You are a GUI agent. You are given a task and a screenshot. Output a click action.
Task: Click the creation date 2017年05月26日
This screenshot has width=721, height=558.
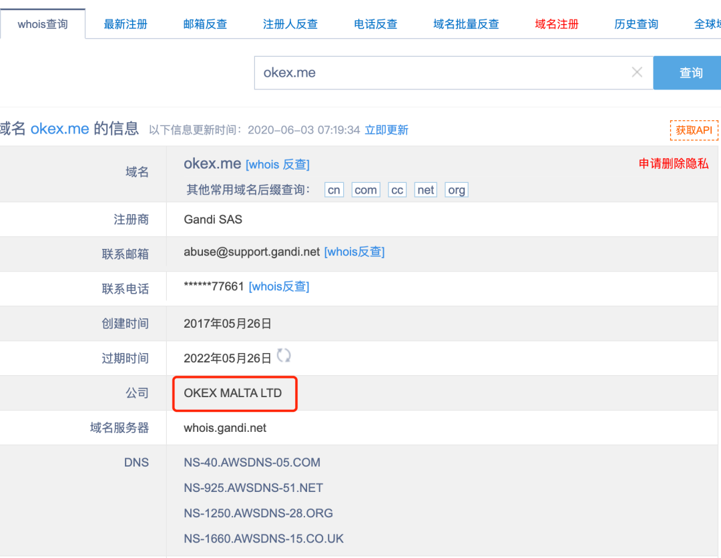coord(228,324)
